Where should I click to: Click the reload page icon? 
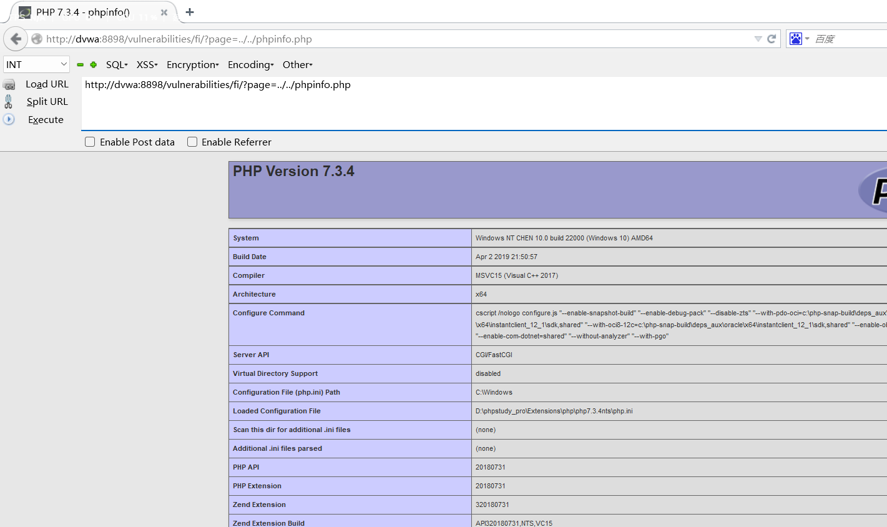772,39
